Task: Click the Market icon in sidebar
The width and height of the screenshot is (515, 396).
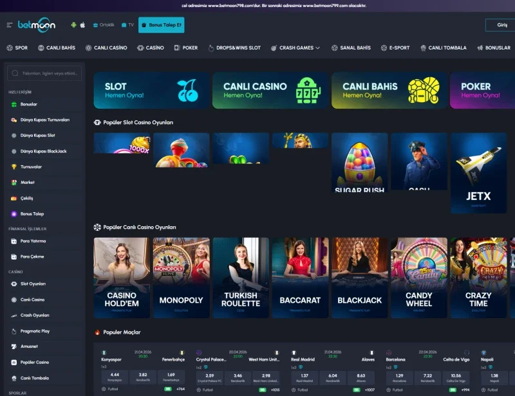Action: pos(14,183)
